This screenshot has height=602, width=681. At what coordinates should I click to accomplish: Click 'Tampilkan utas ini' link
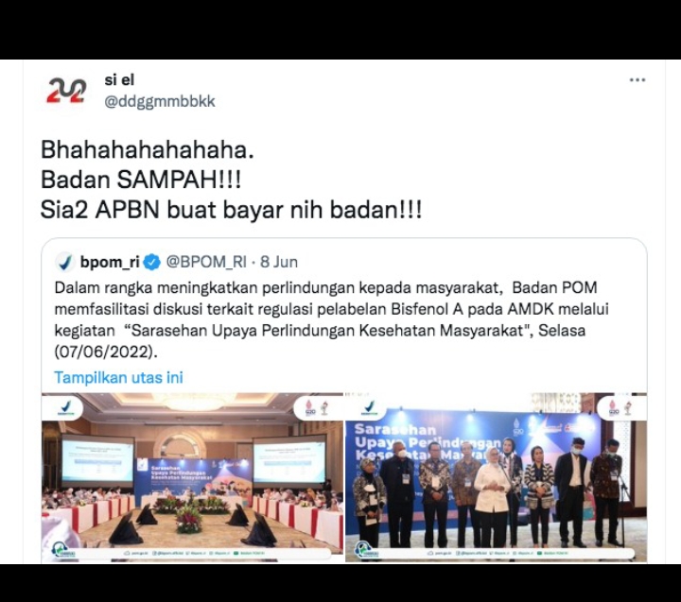point(118,377)
